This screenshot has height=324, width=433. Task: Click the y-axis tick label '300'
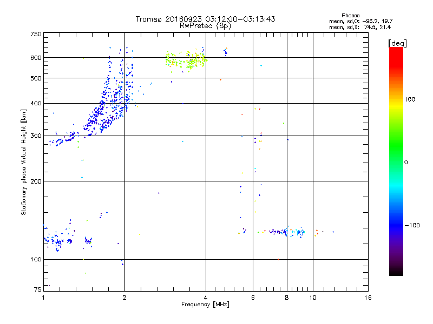click(x=36, y=136)
